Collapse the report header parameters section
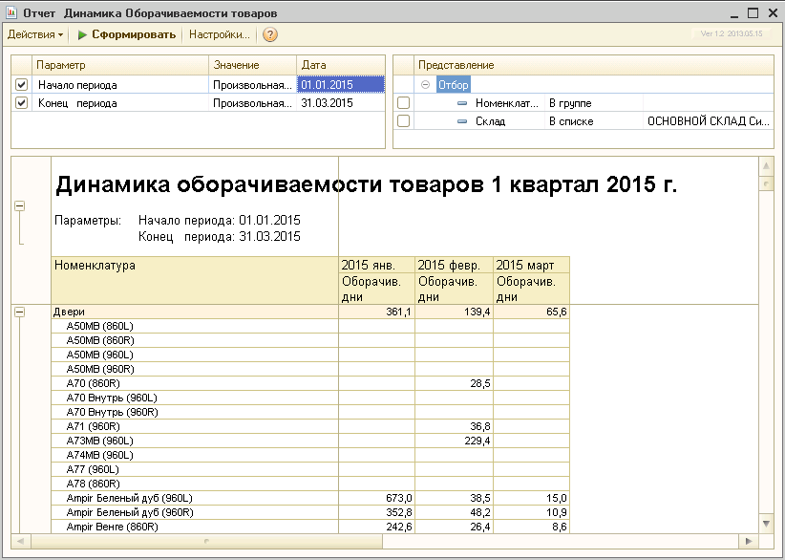This screenshot has width=785, height=560. (x=20, y=206)
